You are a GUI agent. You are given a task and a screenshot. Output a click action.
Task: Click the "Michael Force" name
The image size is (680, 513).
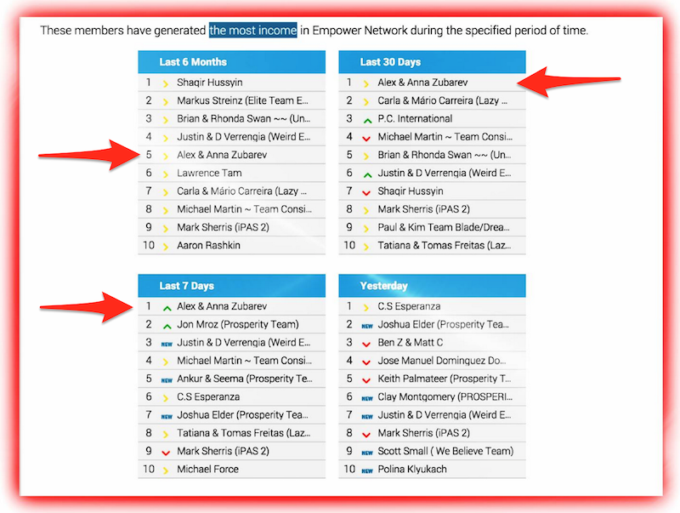207,469
